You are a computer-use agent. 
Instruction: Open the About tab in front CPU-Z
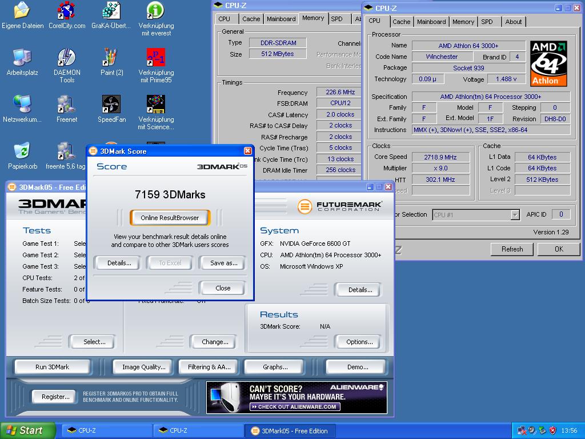click(514, 22)
